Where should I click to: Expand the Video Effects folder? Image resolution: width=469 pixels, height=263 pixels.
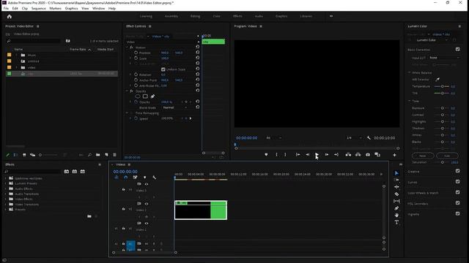[x=5, y=199]
